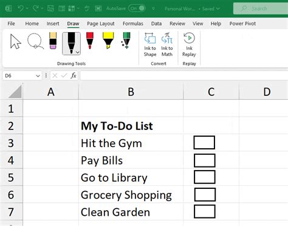Select column C header
Screen dimensions: 288x226
tap(211, 92)
